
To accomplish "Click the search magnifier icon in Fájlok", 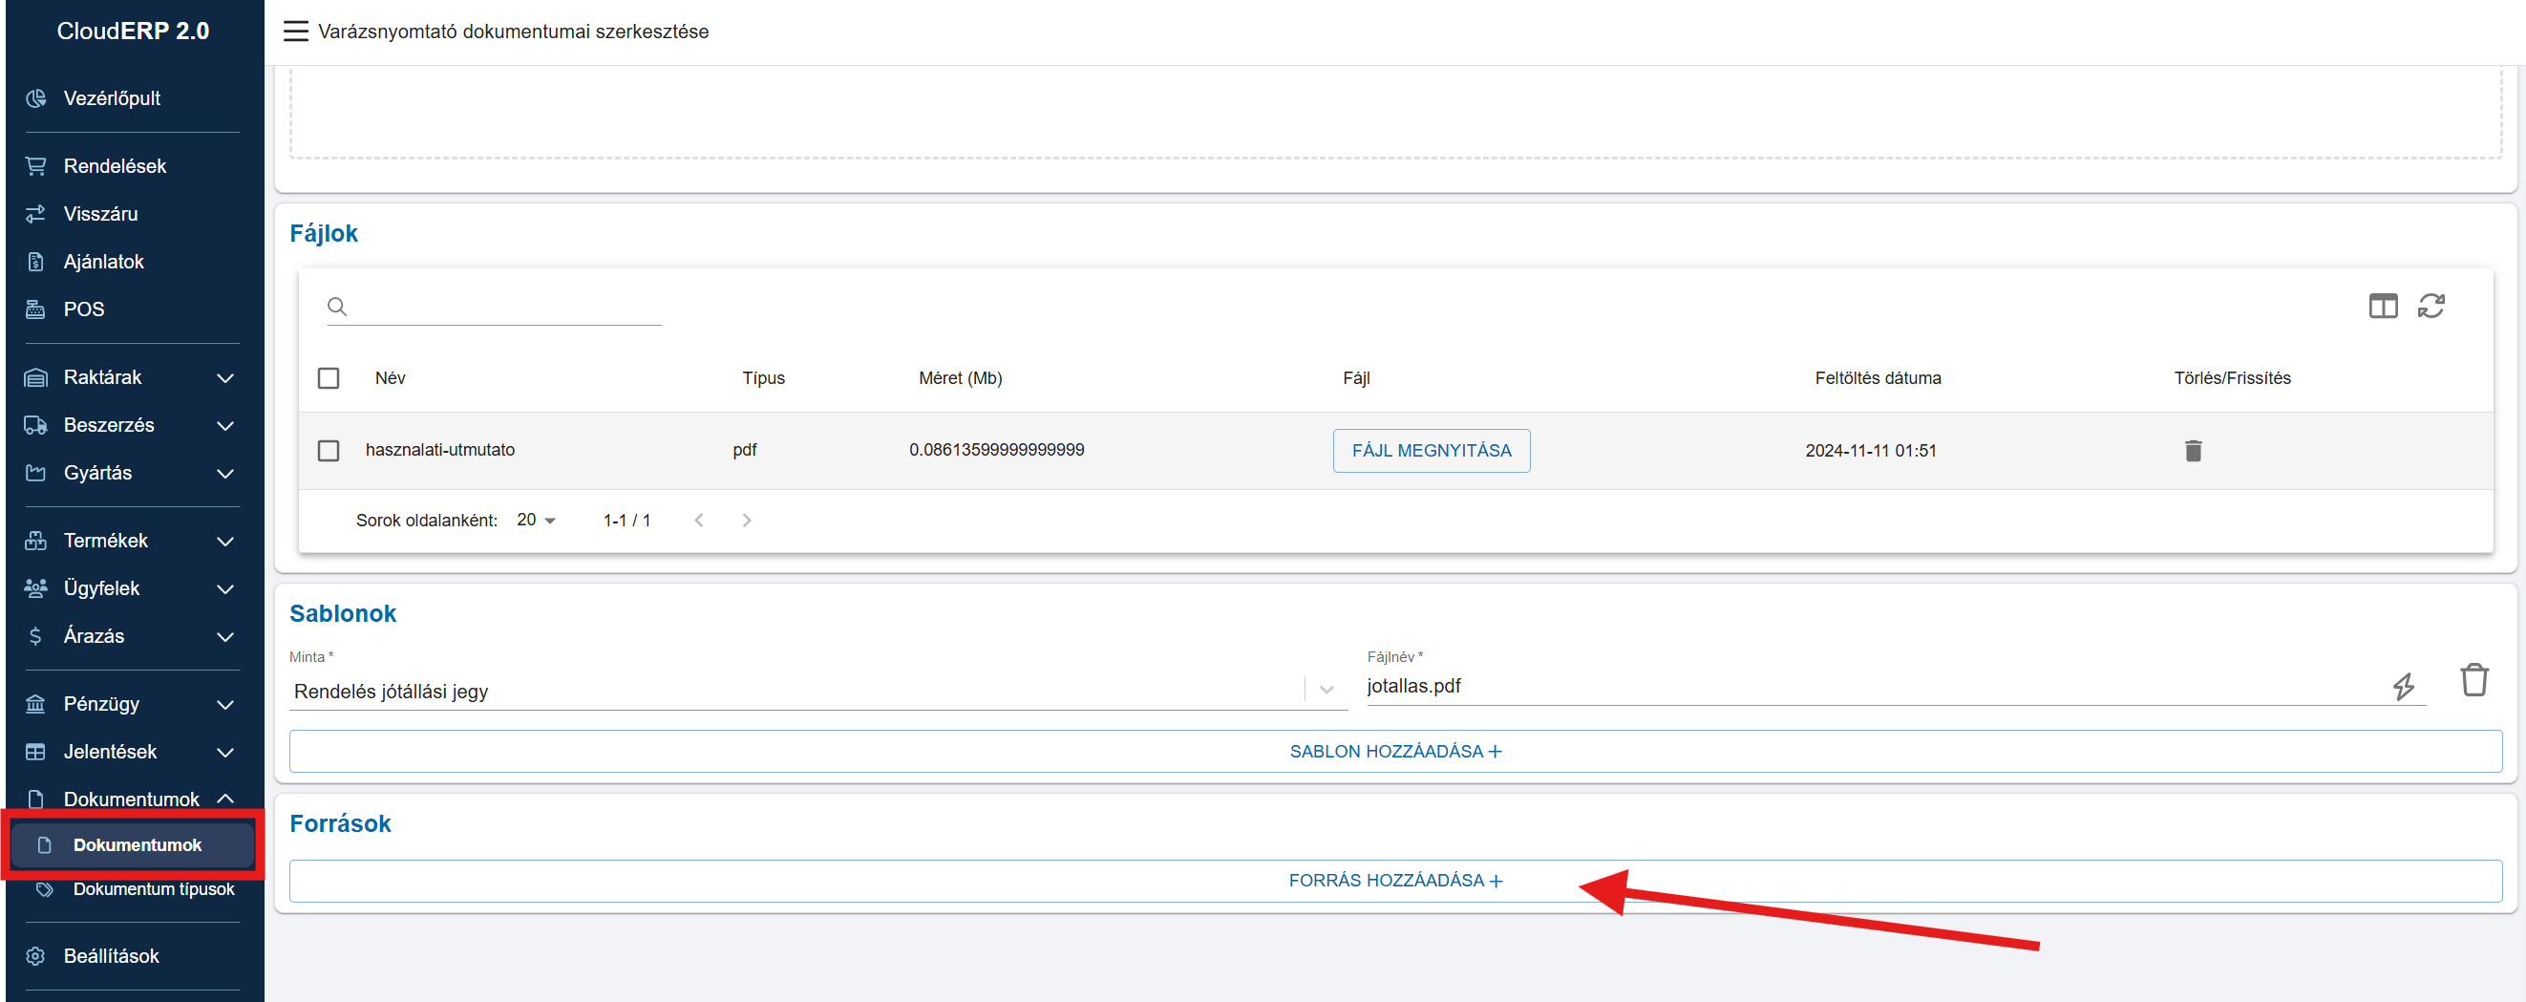I will tap(336, 307).
